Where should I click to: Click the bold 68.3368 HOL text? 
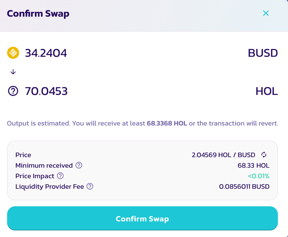[167, 123]
